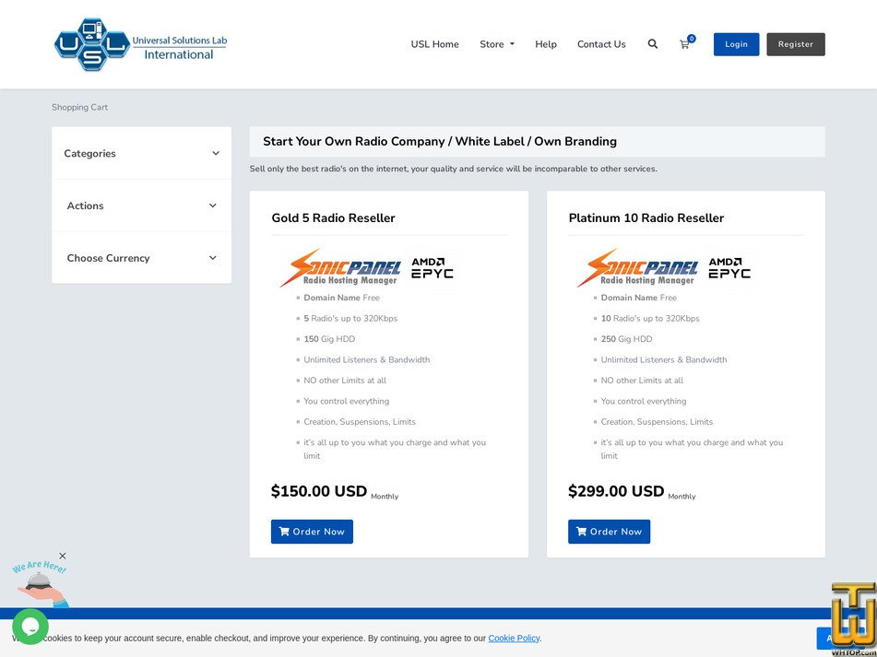This screenshot has height=657, width=877.
Task: Expand the Categories panel
Action: coord(141,153)
